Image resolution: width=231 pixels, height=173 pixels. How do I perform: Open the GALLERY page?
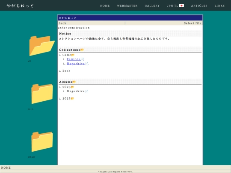(152, 6)
